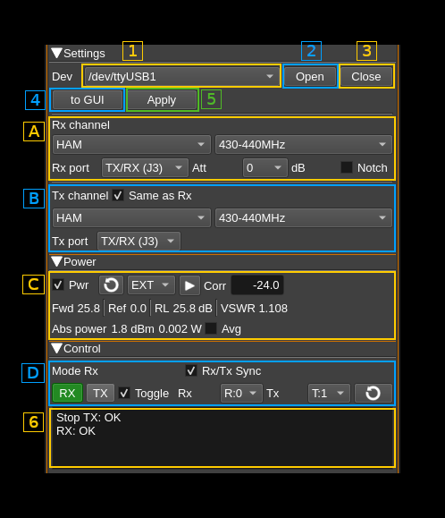Screen dimensions: 445x518
Task: Click the power refresh icon next to Pwr
Action: [111, 284]
